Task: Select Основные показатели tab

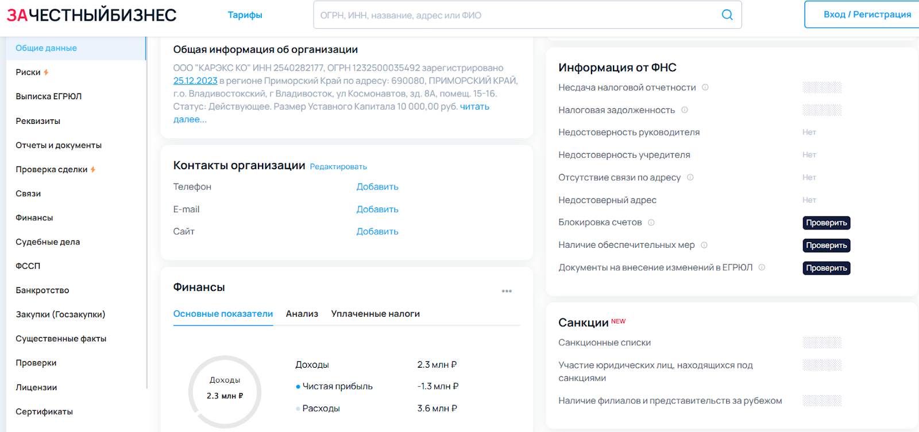Action: click(x=223, y=314)
